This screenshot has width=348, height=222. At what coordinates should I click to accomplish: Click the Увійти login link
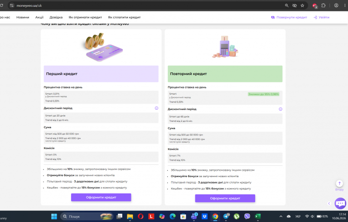321,17
